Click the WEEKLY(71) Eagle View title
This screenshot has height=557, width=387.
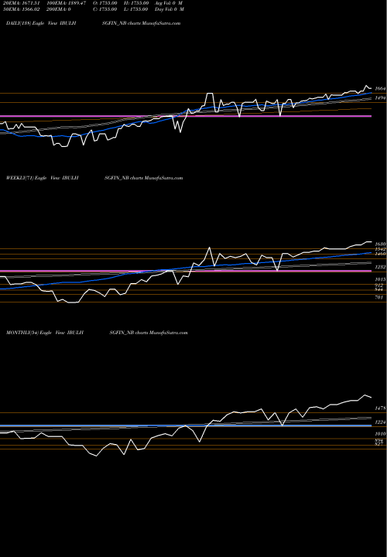click(x=43, y=178)
